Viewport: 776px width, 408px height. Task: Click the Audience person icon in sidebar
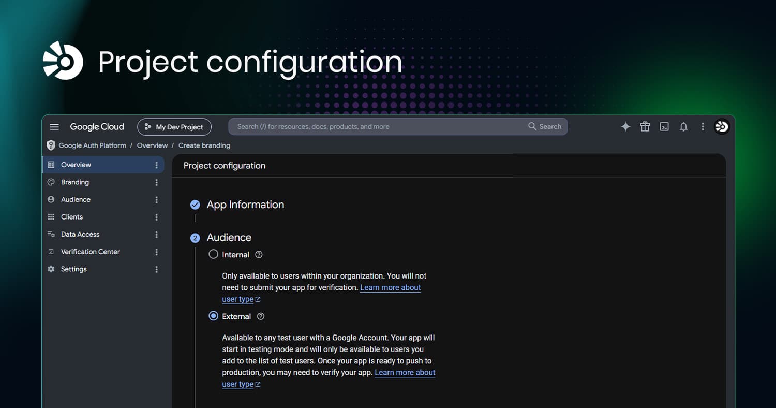click(x=51, y=199)
